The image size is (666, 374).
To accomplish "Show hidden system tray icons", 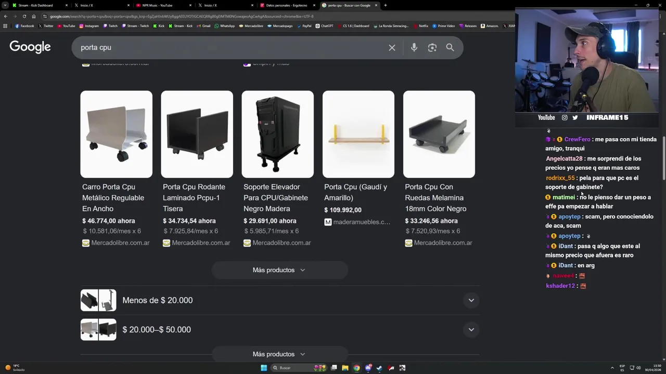I will coord(612,368).
